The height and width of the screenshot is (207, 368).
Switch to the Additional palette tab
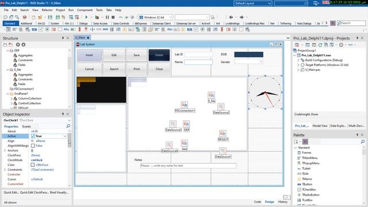(26, 24)
